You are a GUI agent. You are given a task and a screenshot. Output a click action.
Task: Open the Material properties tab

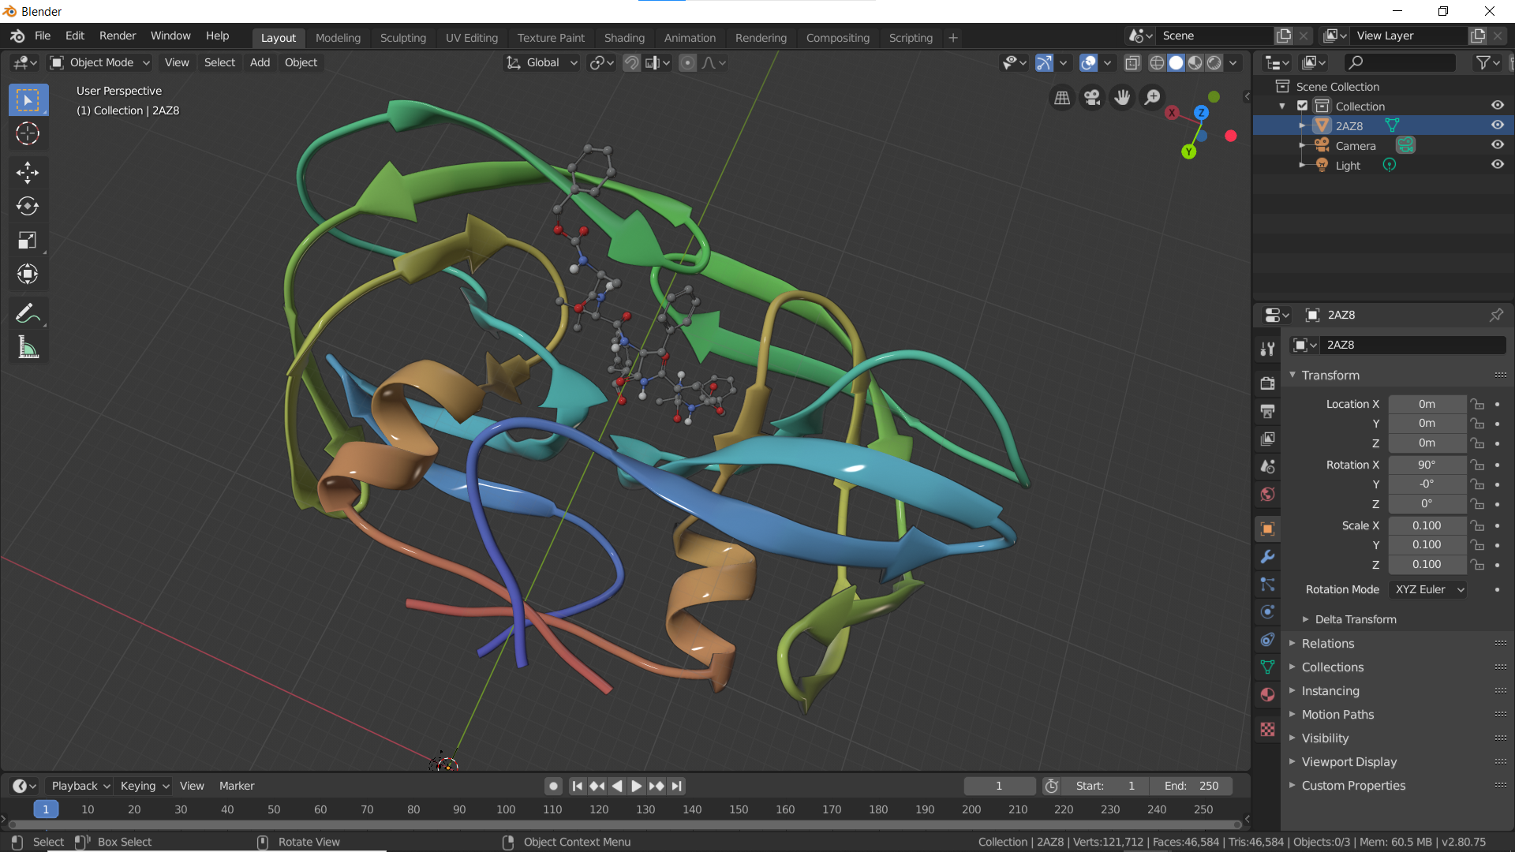pyautogui.click(x=1267, y=695)
